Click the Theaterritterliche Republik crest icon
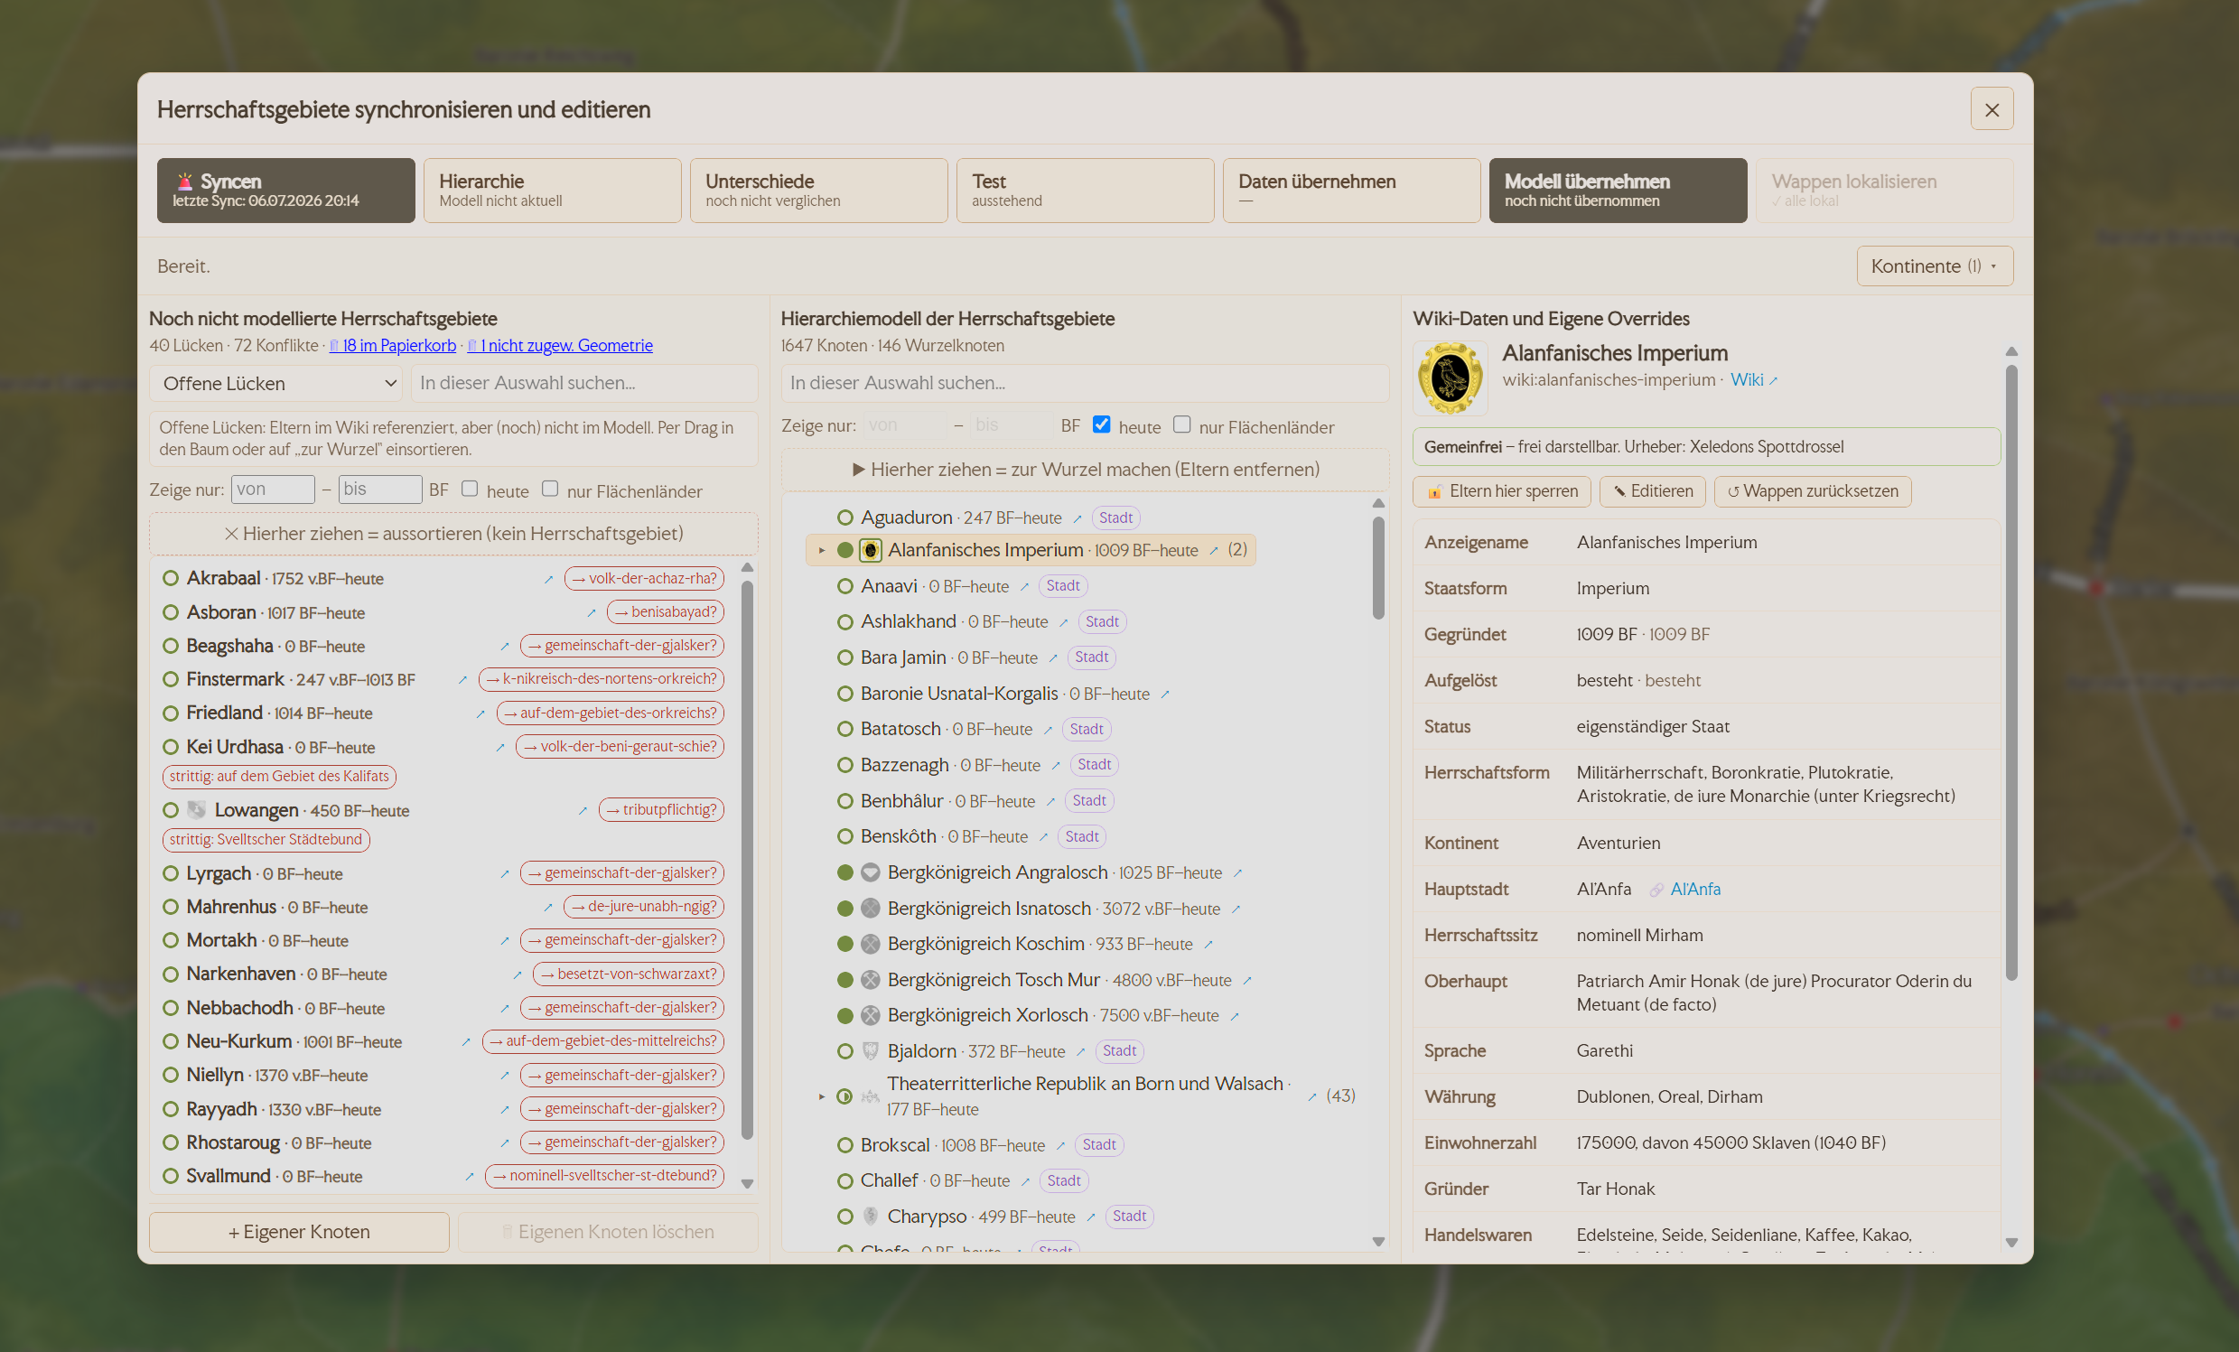The image size is (2239, 1352). (871, 1096)
